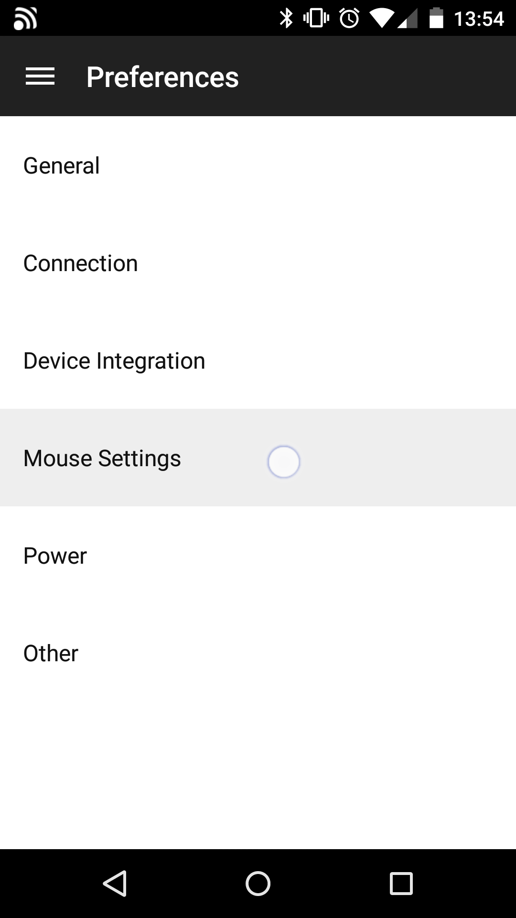Select the Mouse Settings highlighted row
This screenshot has height=918, width=516.
coord(143,457)
